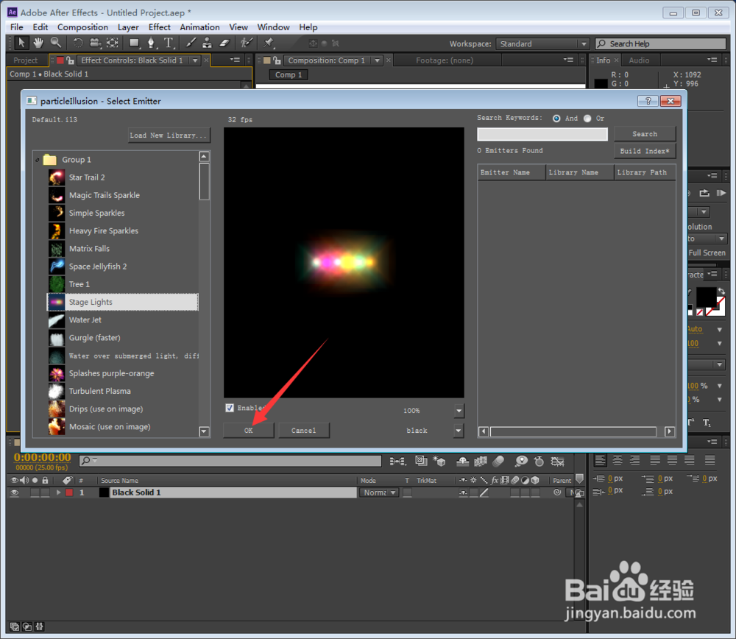Click Stage Lights emitter thumbnail

tap(57, 302)
